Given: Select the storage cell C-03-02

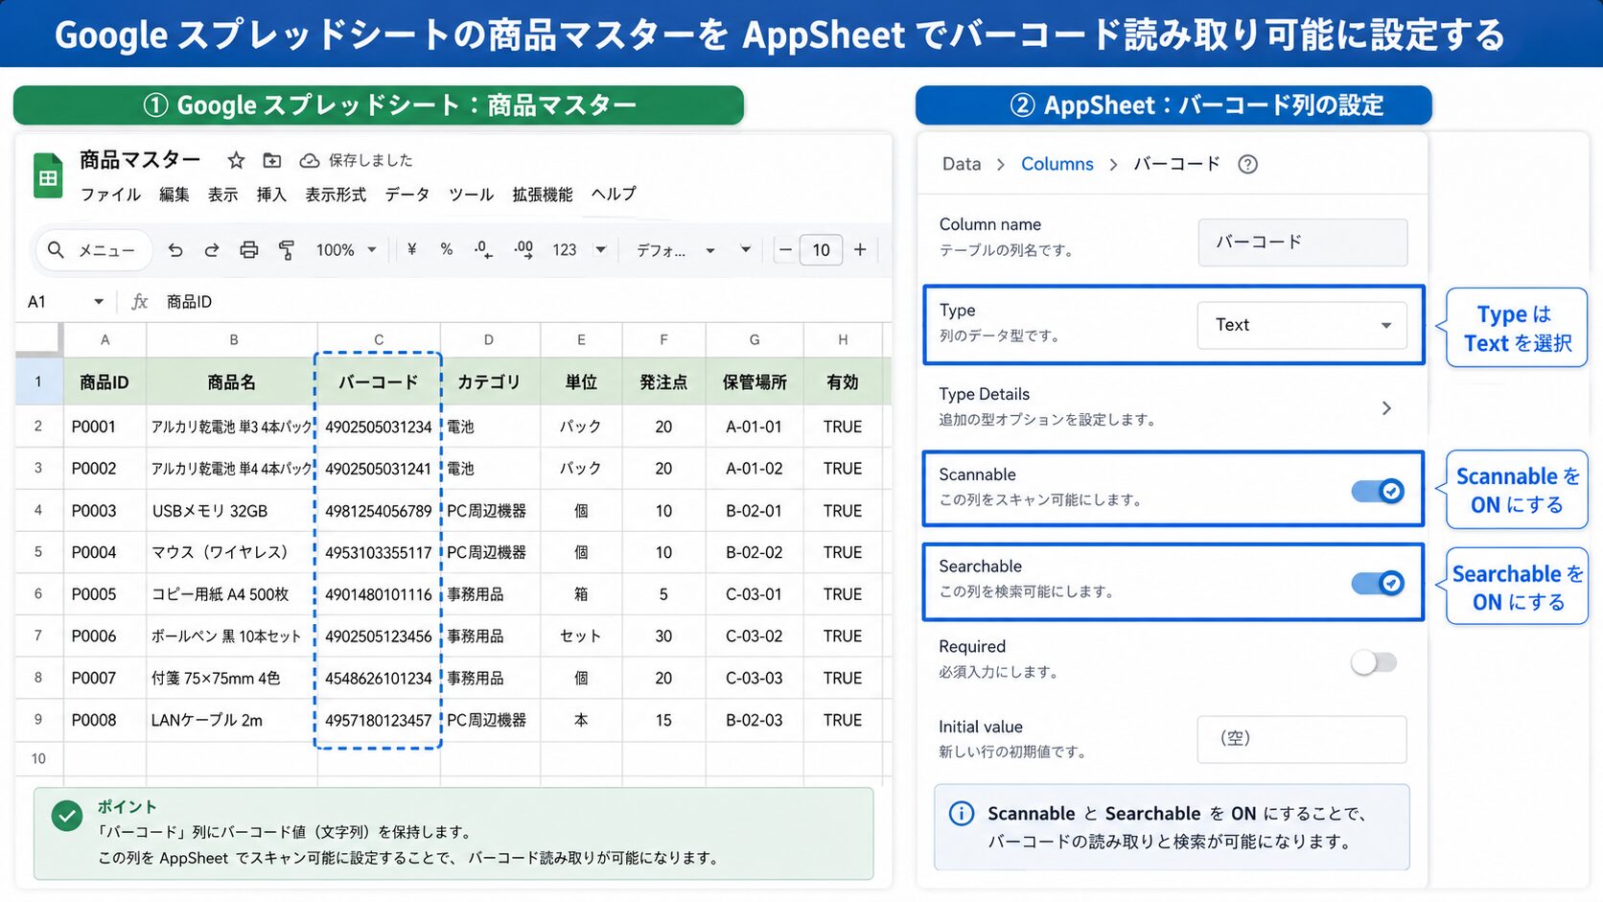Looking at the screenshot, I should click(x=755, y=636).
